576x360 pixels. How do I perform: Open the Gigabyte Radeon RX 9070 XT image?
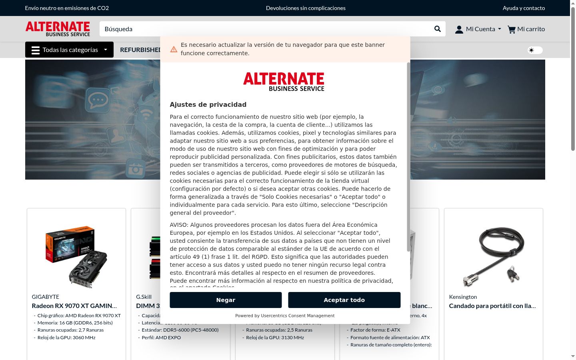pyautogui.click(x=76, y=257)
